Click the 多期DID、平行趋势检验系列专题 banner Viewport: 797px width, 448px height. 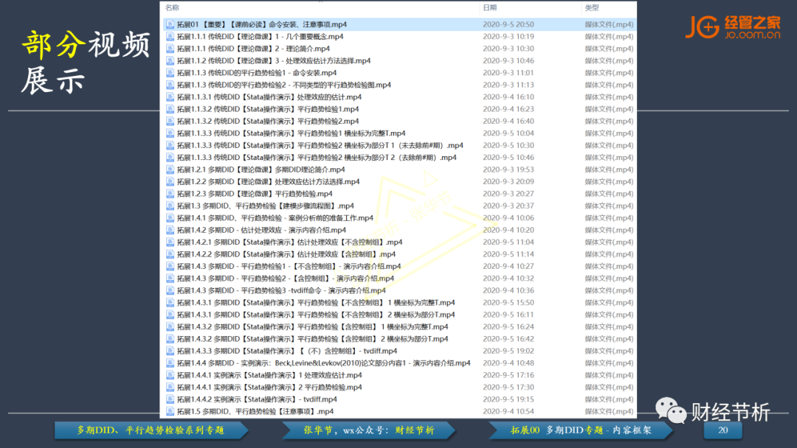point(151,430)
